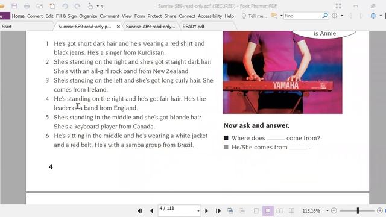
Task: Expand the gear settings dropdown arrow
Action: point(342,16)
